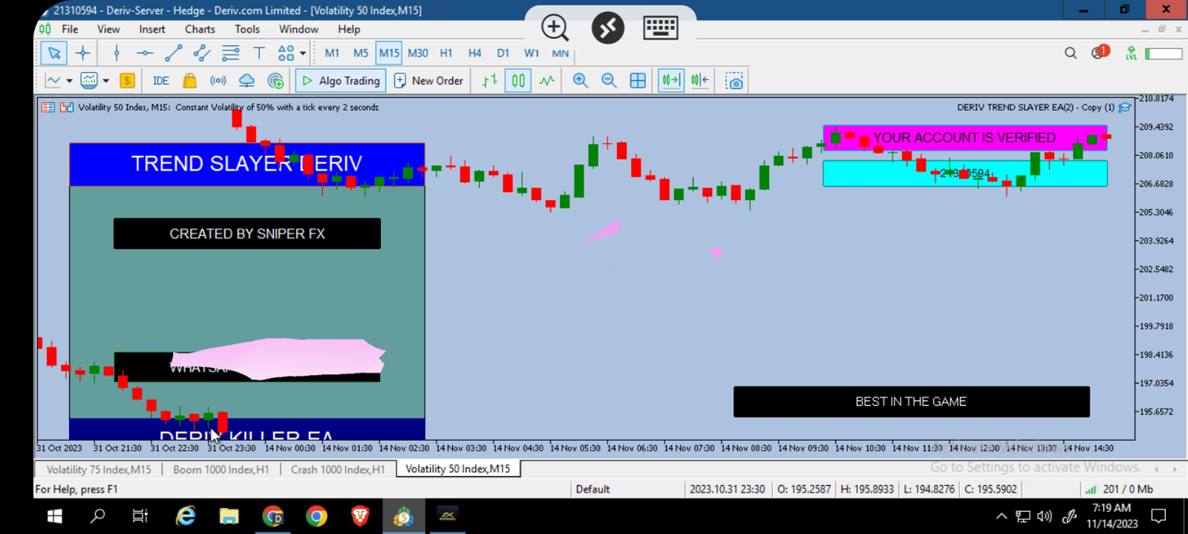Select the equidistant channel tool
Viewport: 1188px width, 534px height.
click(202, 53)
